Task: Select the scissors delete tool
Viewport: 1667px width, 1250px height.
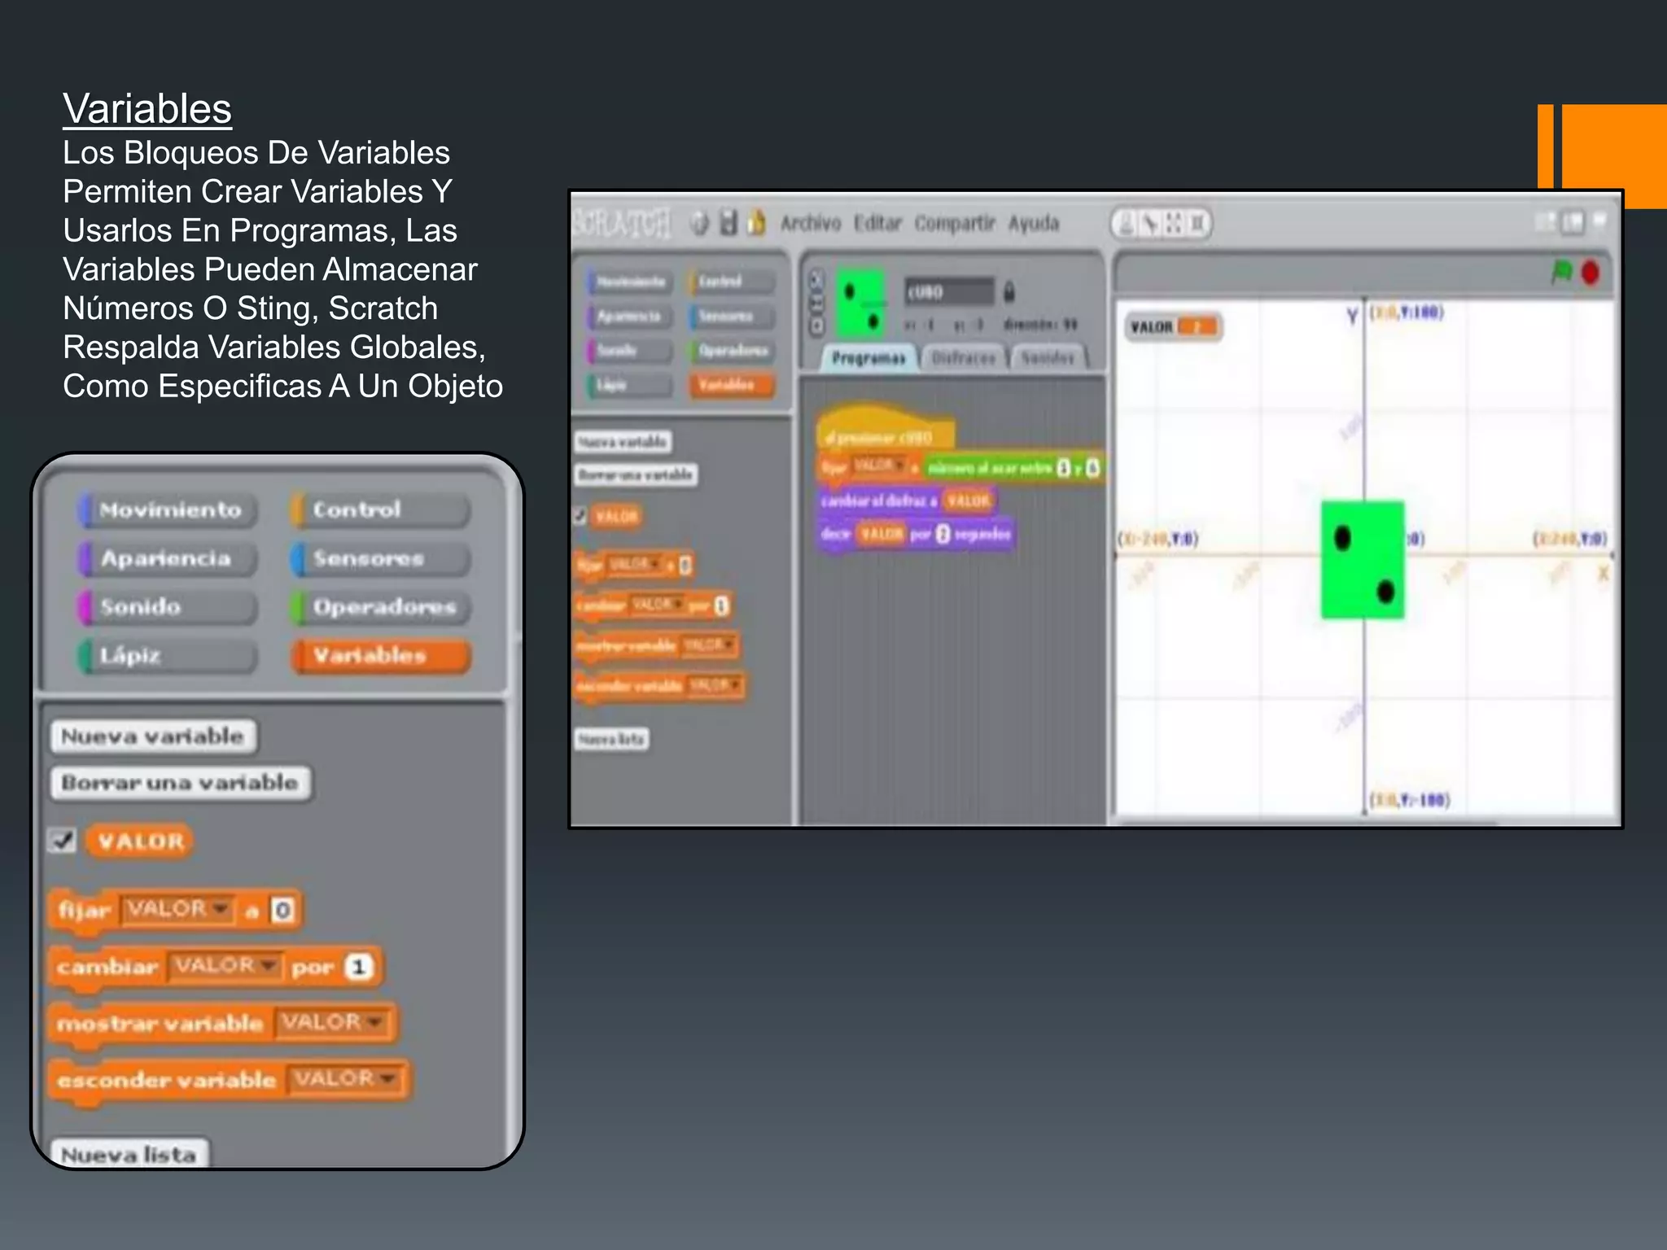Action: coord(1149,223)
